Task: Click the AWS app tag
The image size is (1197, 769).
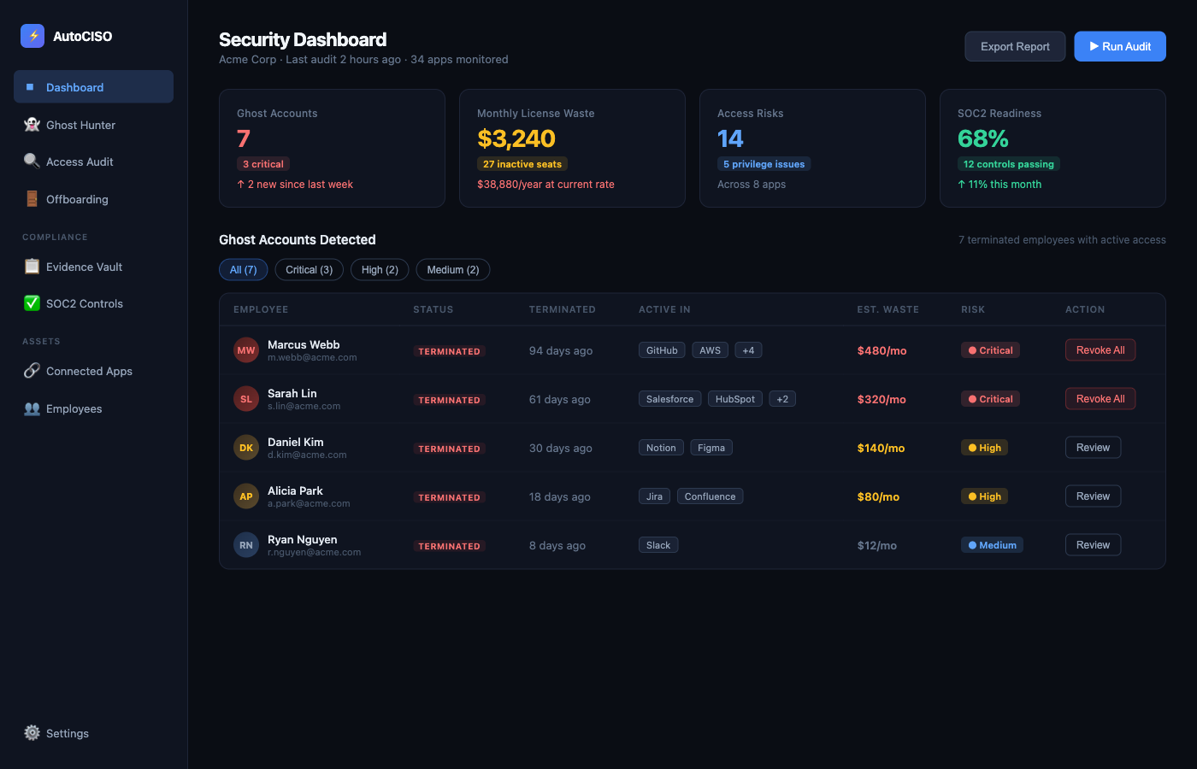Action: [x=710, y=350]
